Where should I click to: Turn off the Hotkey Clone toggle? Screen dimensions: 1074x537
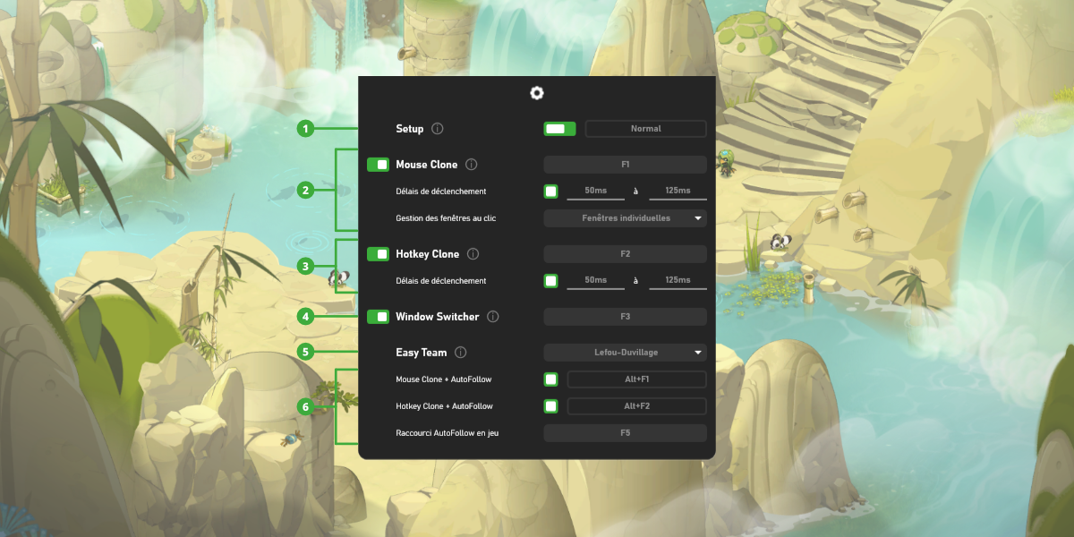[379, 254]
